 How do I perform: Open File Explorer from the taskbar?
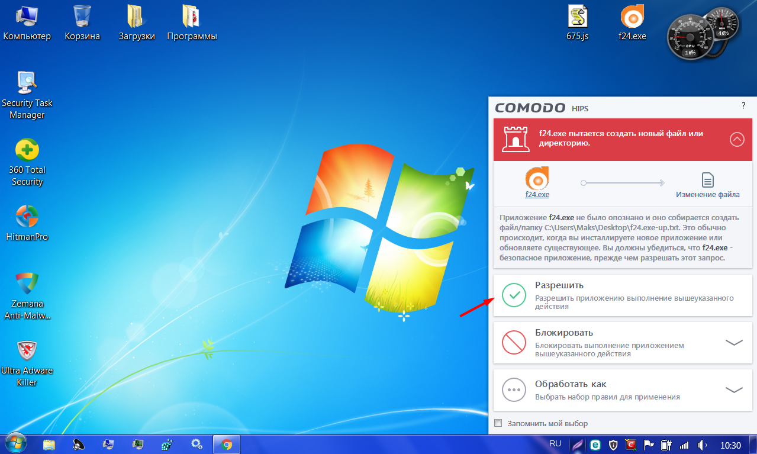pyautogui.click(x=49, y=444)
